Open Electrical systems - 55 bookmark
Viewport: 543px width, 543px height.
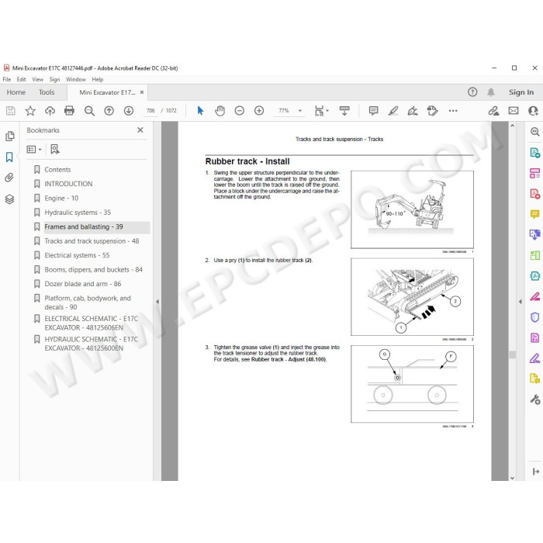[x=77, y=255]
